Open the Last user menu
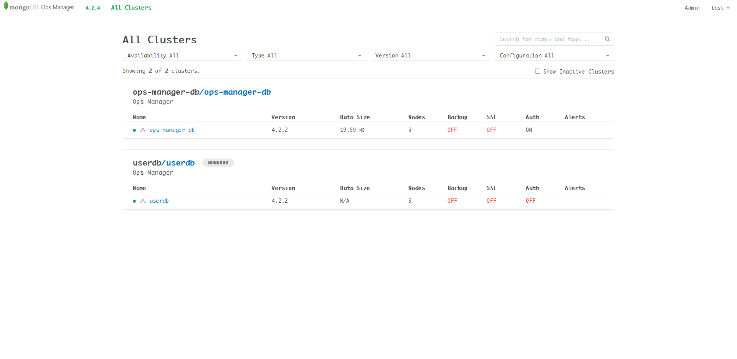The width and height of the screenshot is (737, 359). 720,8
